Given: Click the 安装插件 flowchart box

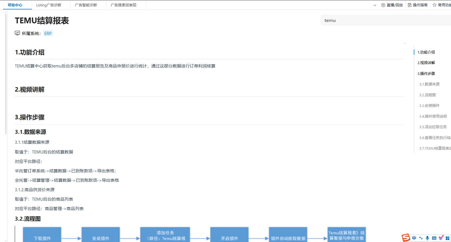Looking at the screenshot, I should tap(101, 235).
